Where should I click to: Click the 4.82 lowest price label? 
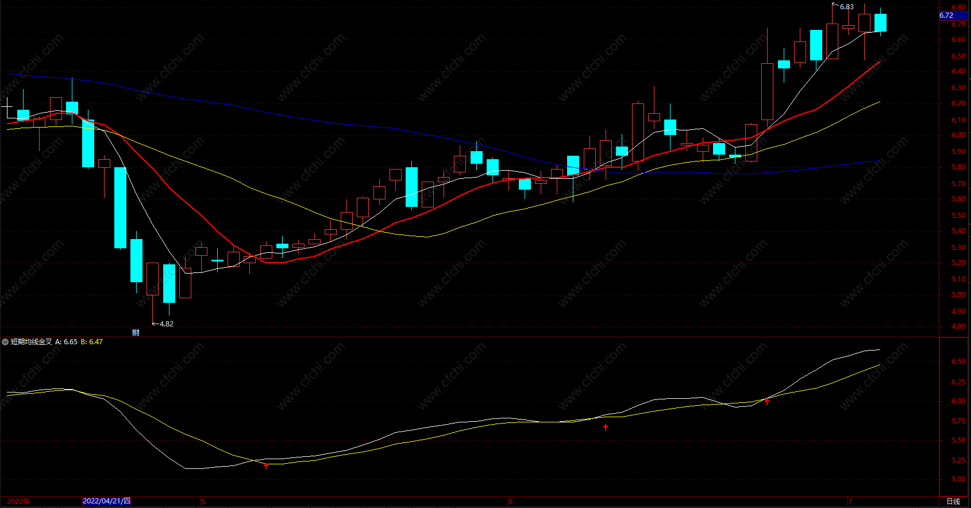tap(167, 324)
